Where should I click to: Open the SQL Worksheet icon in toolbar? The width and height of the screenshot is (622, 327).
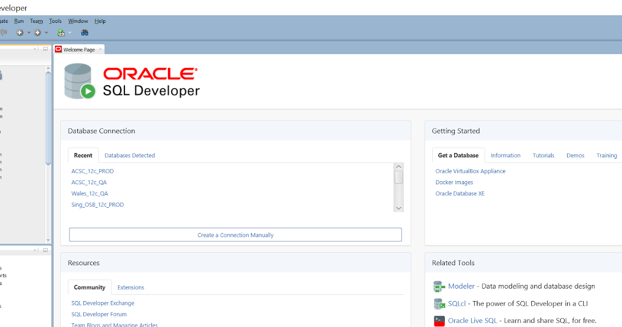61,33
